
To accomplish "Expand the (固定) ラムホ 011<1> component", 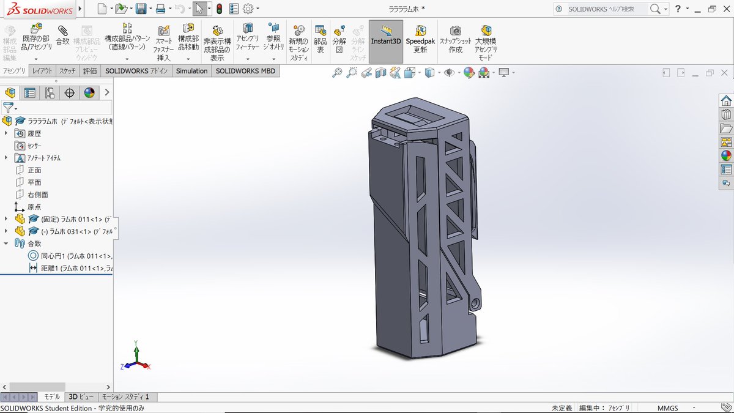I will tap(6, 218).
